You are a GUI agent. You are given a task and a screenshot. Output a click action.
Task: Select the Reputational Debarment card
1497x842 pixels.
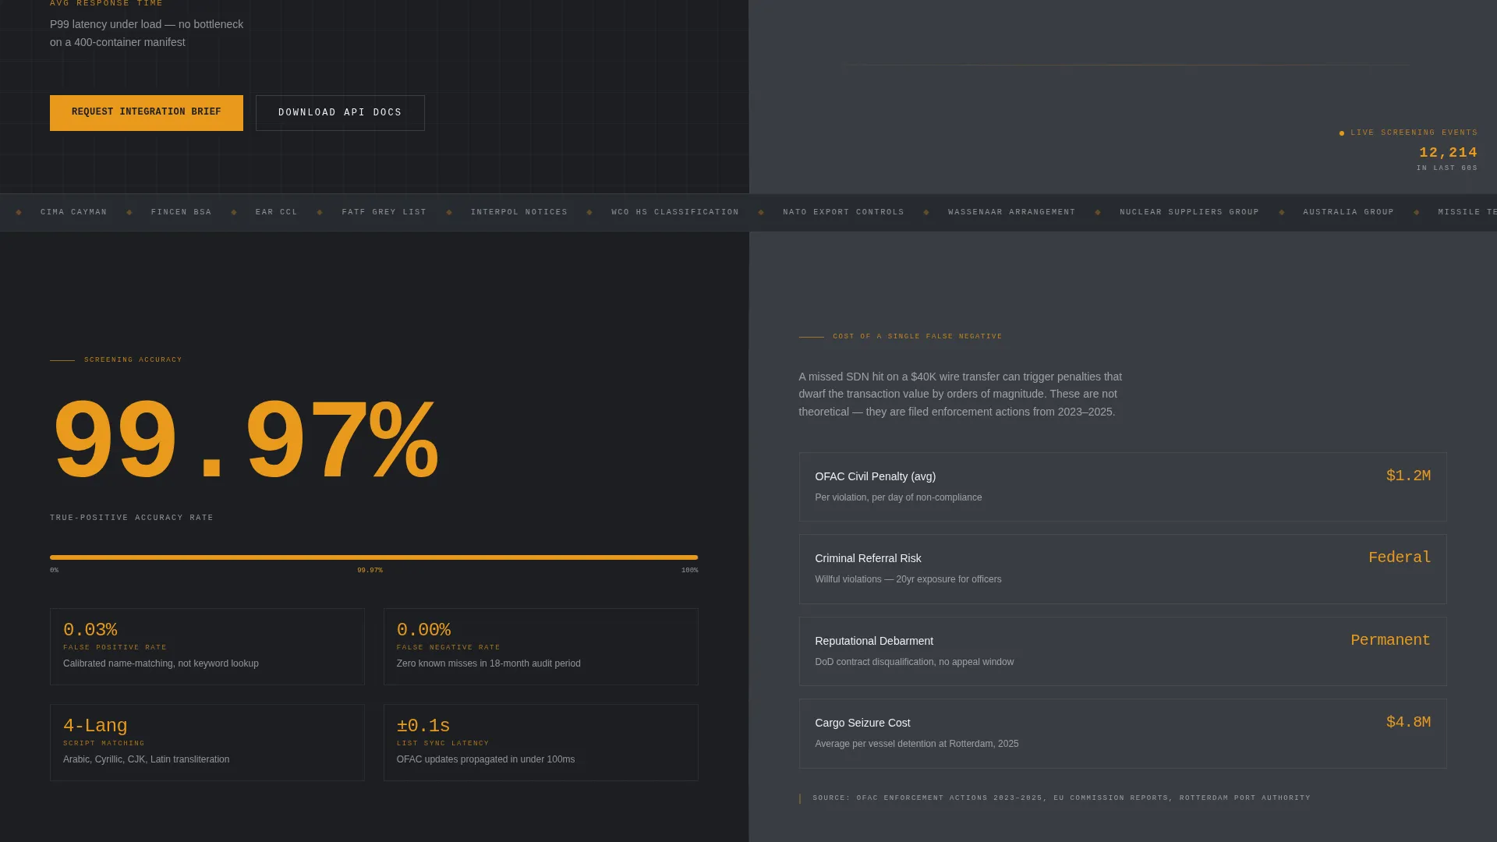pyautogui.click(x=1123, y=651)
